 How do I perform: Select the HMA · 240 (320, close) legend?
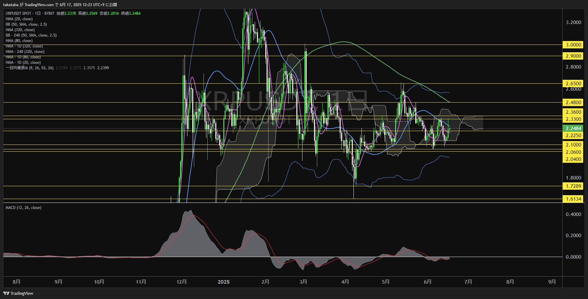25,52
